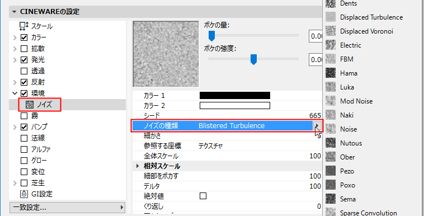Open the カラー 1 black swatch
Image resolution: width=424 pixels, height=216 pixels.
[x=235, y=95]
